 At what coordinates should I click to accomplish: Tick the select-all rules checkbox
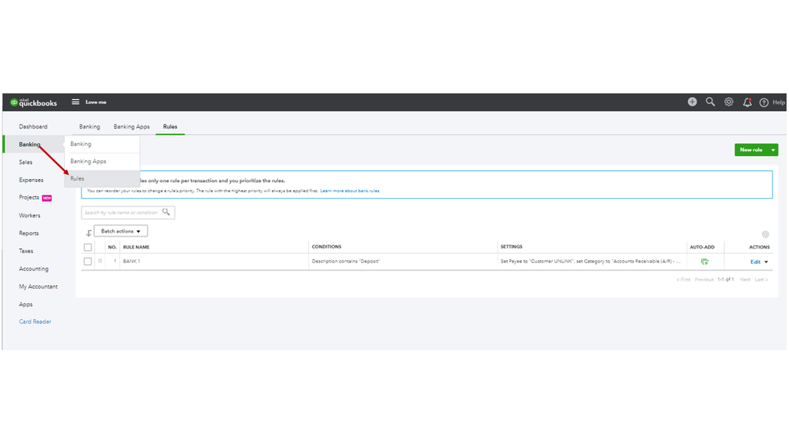pyautogui.click(x=88, y=247)
